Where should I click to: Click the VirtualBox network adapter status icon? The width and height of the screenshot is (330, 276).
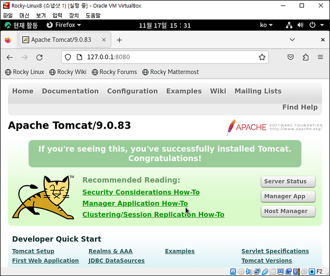click(x=256, y=271)
